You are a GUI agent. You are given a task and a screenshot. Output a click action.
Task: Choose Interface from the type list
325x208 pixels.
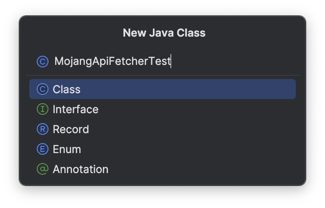point(76,109)
